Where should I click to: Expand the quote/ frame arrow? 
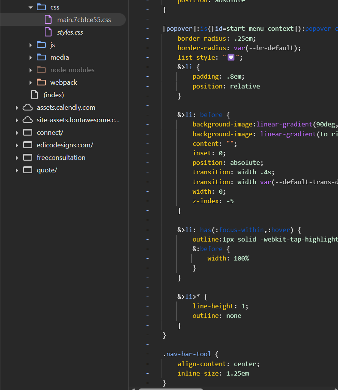point(17,170)
